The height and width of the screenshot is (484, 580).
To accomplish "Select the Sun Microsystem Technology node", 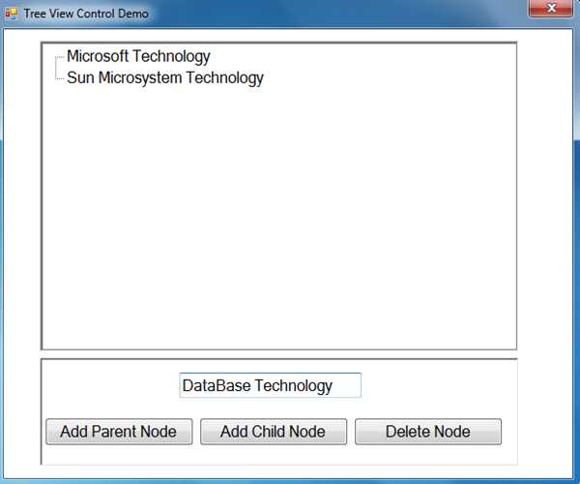I will pyautogui.click(x=164, y=77).
